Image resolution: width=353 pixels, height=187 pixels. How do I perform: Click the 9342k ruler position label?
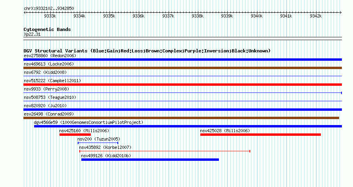(316, 16)
